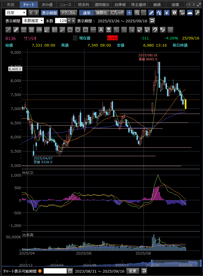The image size is (203, 276).
Task: Open the calendar date picker icon
Action: coord(70,271)
